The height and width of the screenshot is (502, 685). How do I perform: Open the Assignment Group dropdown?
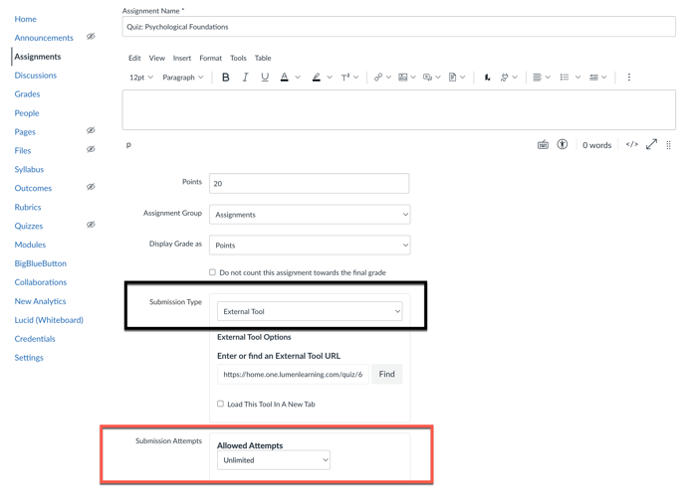(310, 215)
